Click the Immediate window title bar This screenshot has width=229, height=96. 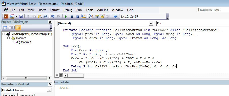[x=141, y=82]
